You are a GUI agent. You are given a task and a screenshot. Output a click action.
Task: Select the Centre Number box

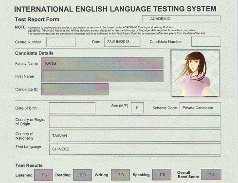[61, 42]
